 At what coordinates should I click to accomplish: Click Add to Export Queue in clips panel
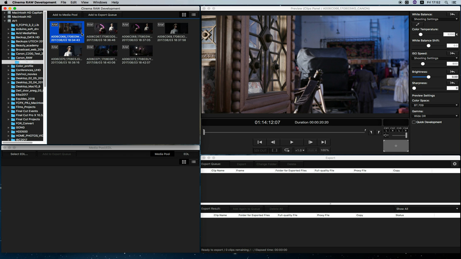[x=102, y=15]
